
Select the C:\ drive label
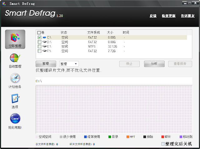[49, 37]
